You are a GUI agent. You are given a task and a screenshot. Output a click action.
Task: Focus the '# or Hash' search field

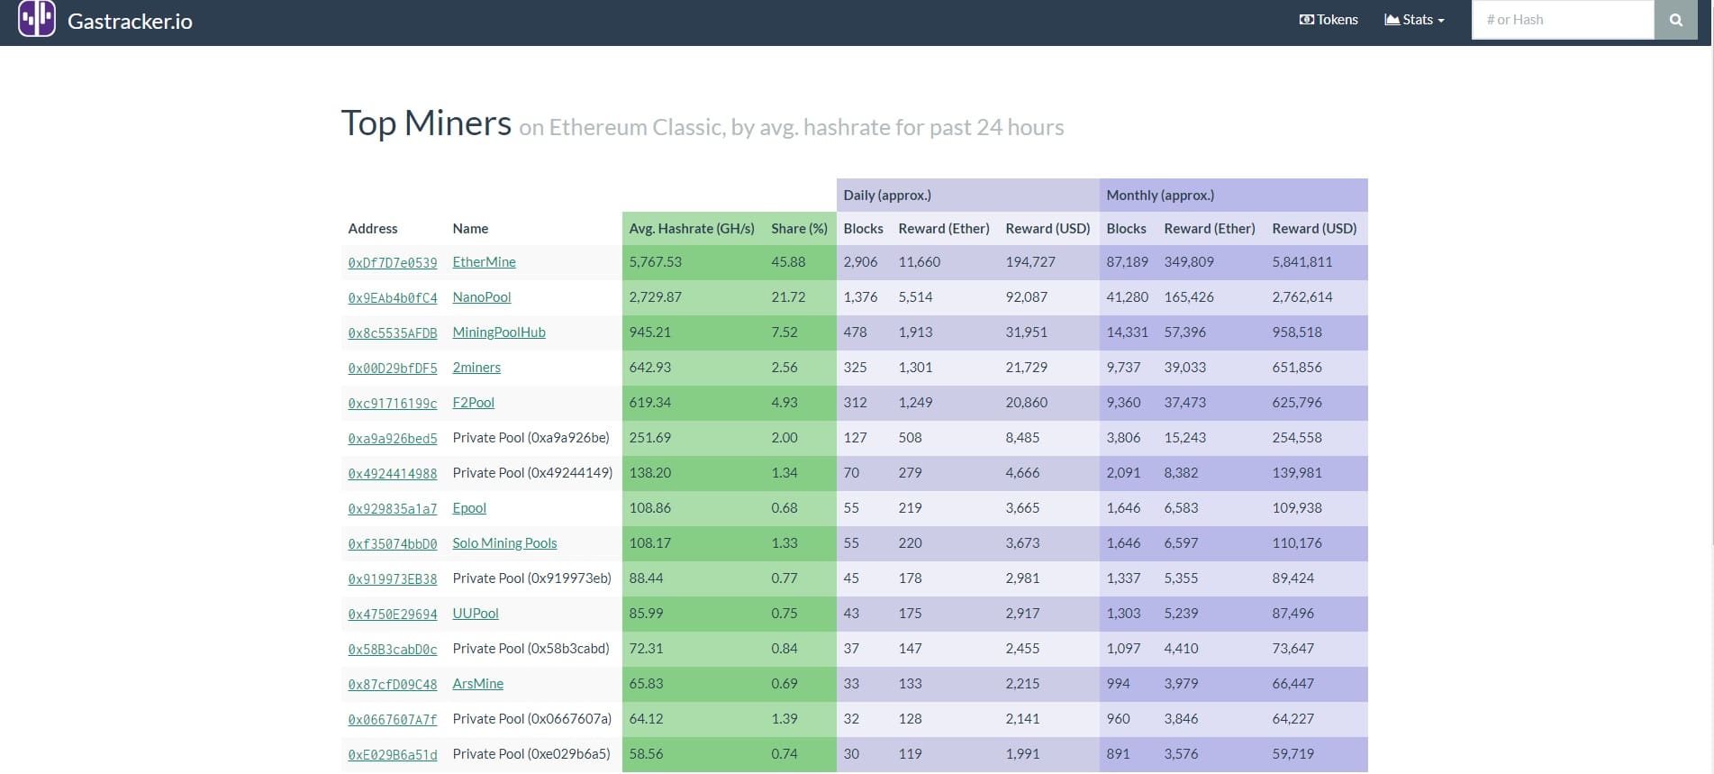(x=1563, y=20)
